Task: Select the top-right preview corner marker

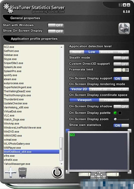Action: [x=129, y=131]
